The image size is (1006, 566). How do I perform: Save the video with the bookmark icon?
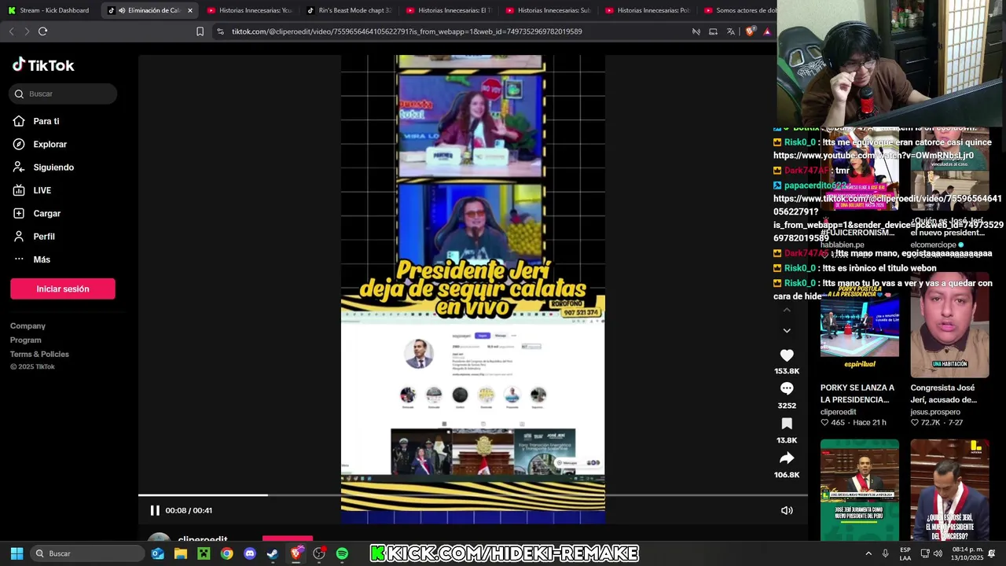(787, 424)
